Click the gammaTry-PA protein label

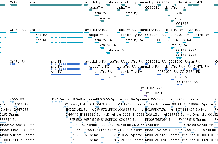tap(148, 67)
